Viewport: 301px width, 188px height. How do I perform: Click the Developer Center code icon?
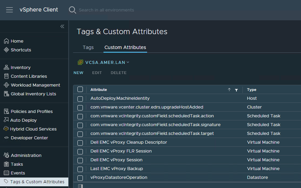tap(6, 138)
